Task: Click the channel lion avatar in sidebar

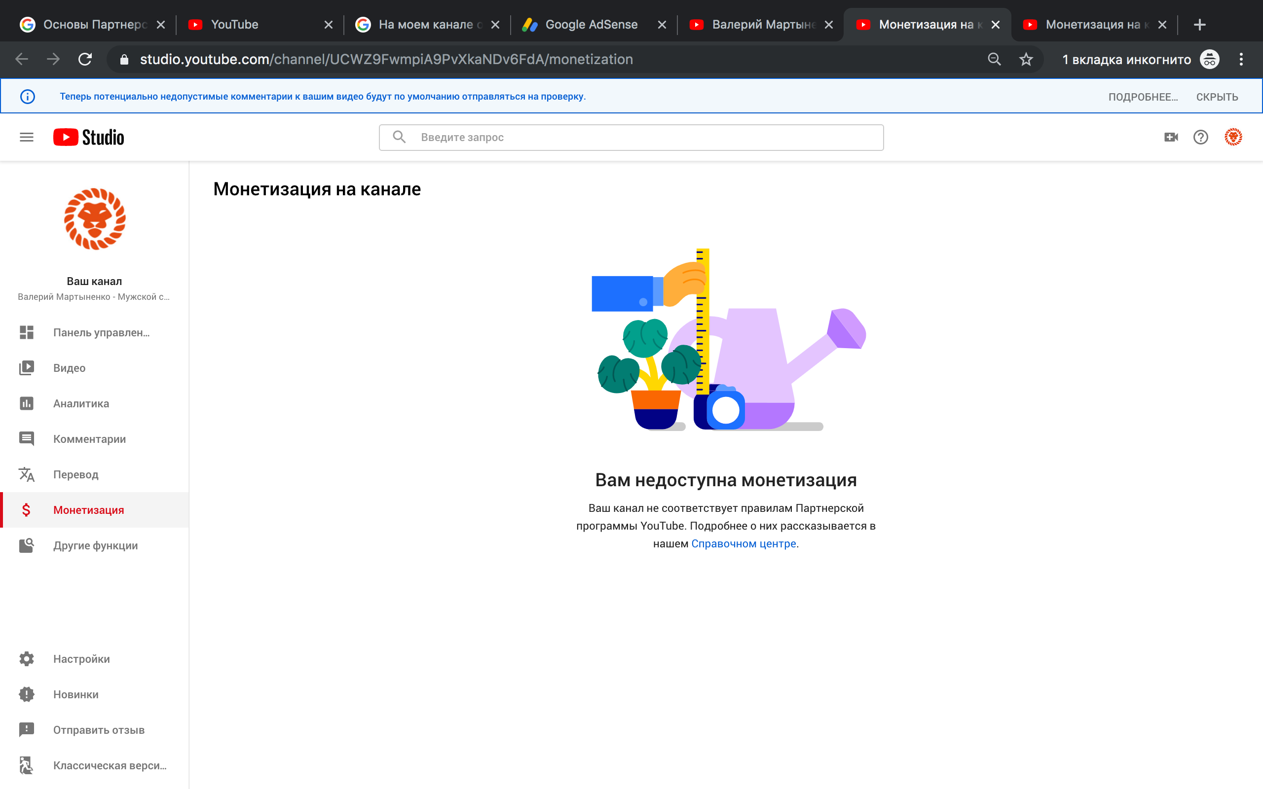Action: (94, 219)
